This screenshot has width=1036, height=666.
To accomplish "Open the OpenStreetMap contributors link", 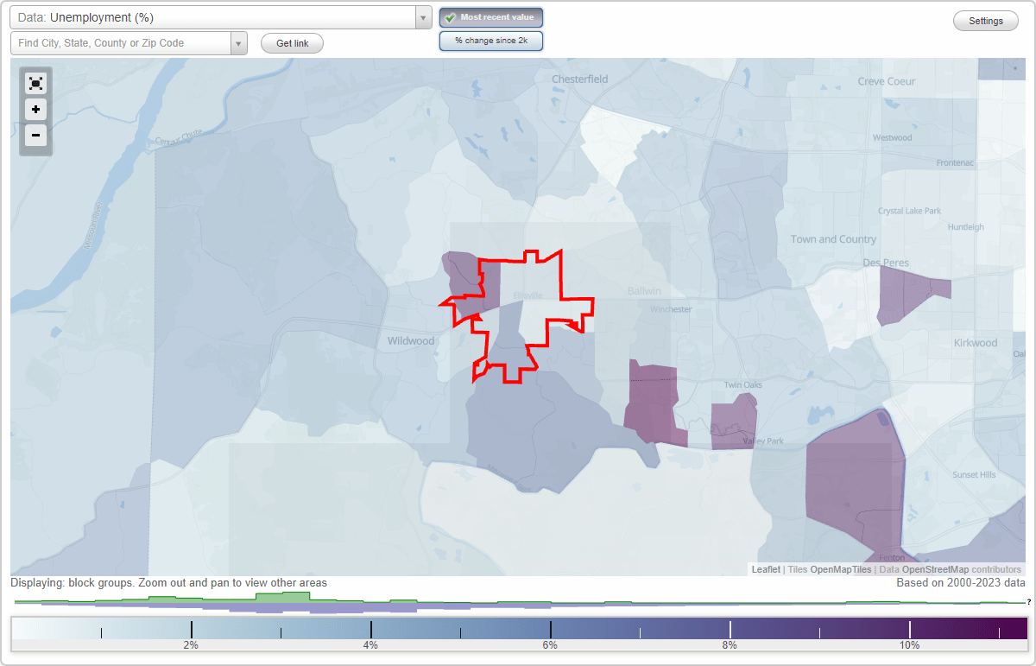I will pyautogui.click(x=936, y=569).
